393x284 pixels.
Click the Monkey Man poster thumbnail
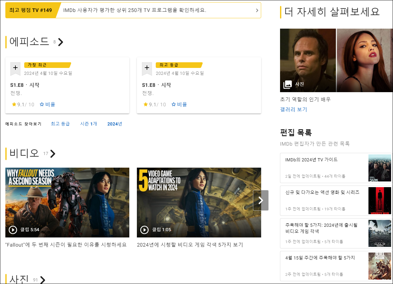coord(380,201)
